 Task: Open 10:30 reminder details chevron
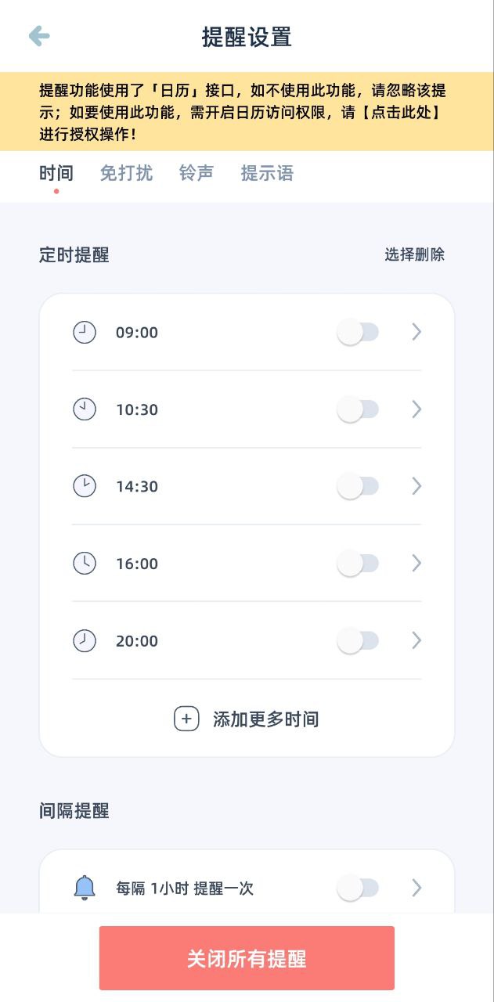pos(416,409)
